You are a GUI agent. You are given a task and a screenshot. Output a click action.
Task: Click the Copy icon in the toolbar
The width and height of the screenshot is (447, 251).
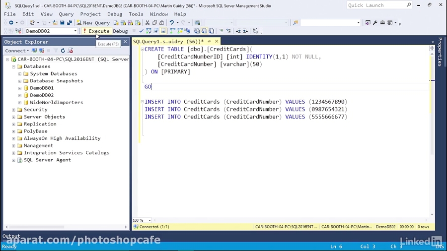tap(154, 23)
